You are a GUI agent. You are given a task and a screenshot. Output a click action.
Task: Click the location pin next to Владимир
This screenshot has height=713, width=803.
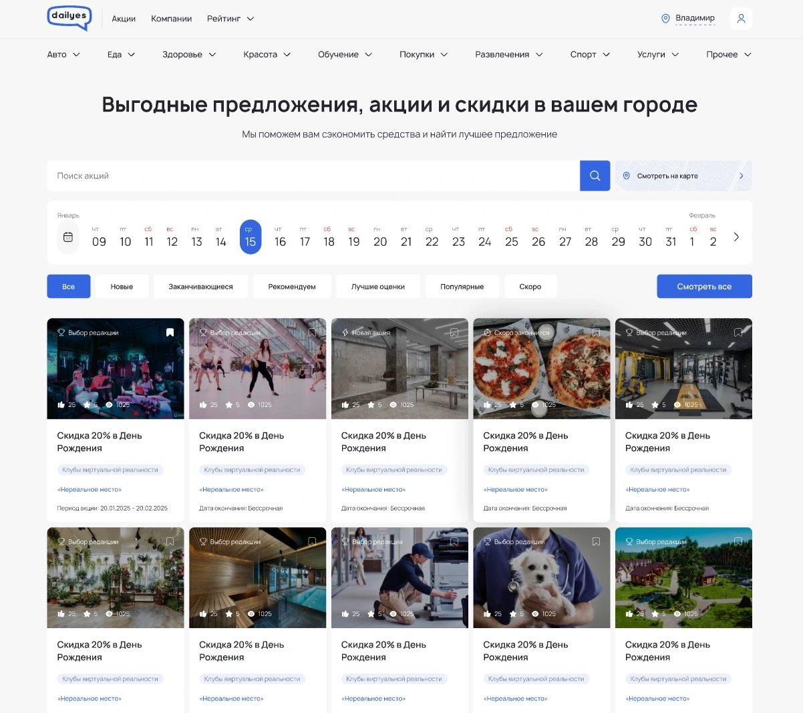(x=665, y=19)
